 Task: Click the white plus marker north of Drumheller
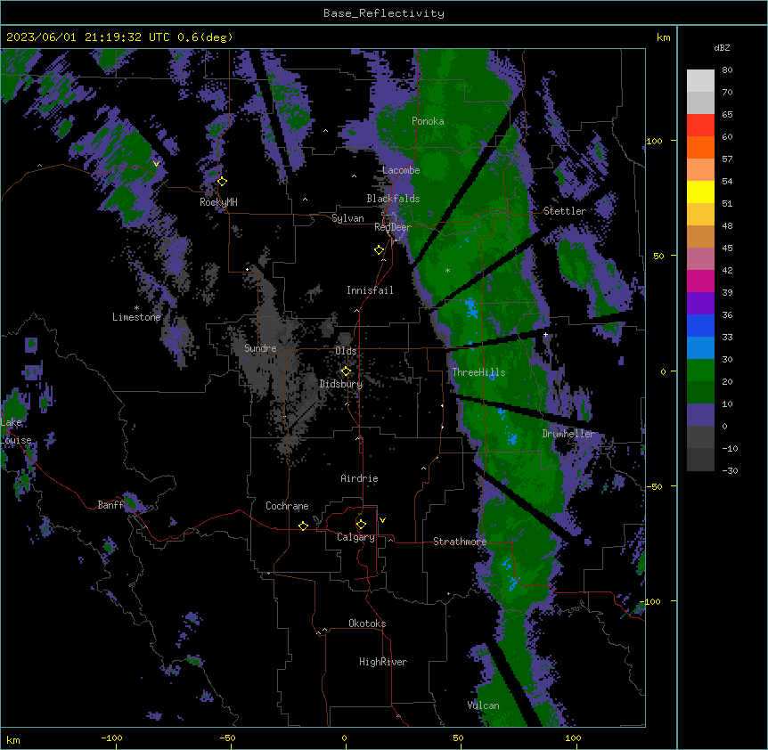(545, 335)
